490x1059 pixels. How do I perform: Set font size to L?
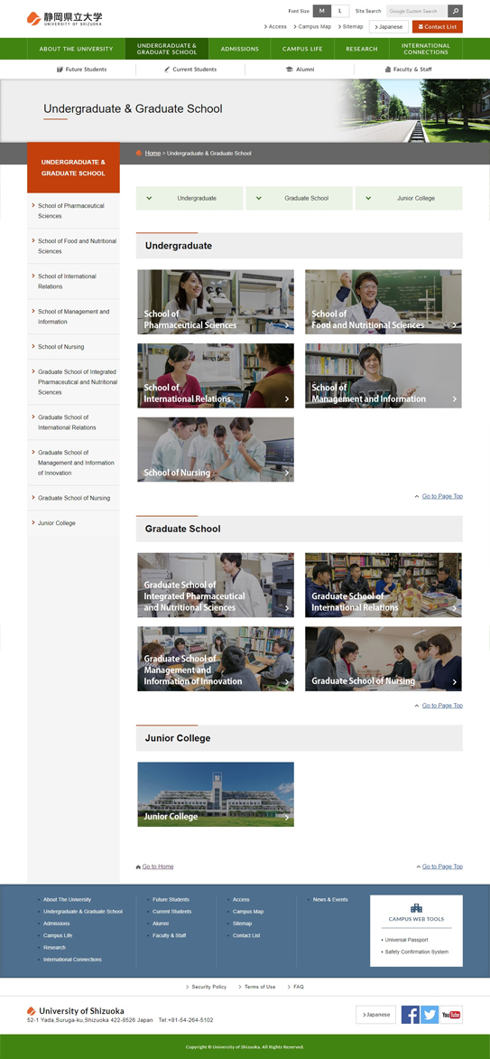[x=340, y=11]
